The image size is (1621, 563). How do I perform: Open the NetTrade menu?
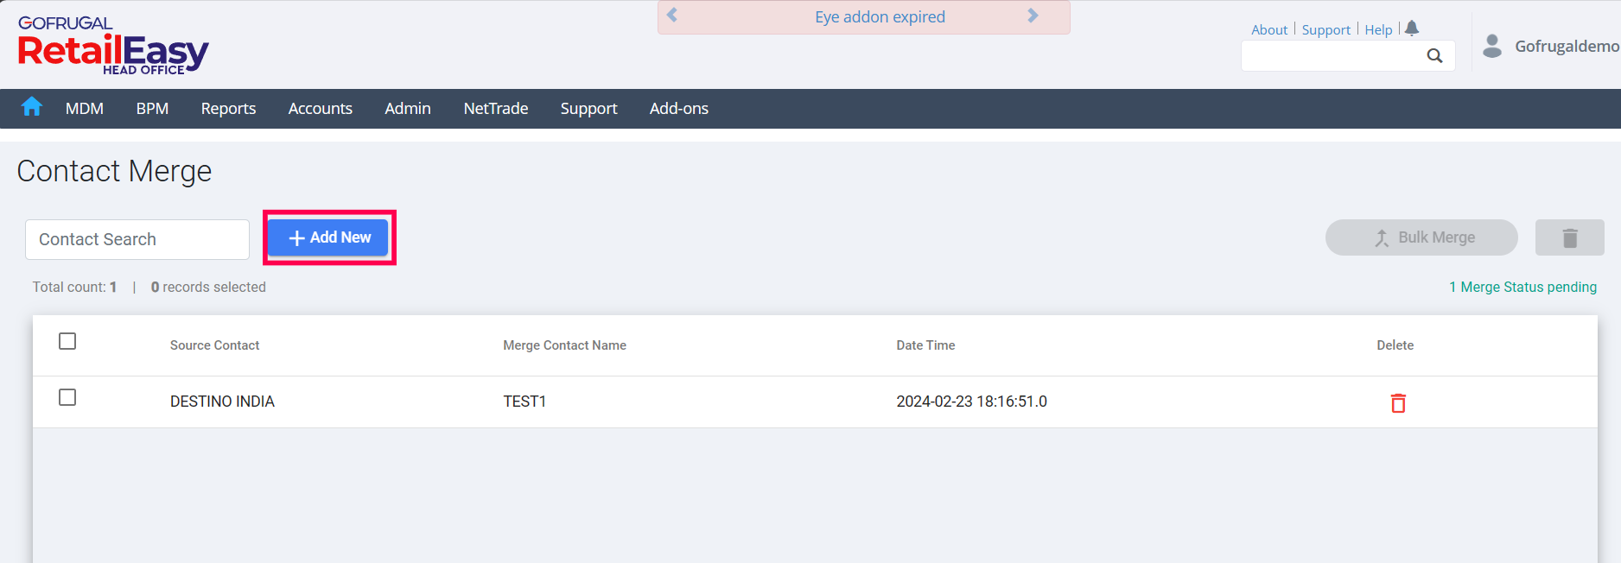click(495, 109)
